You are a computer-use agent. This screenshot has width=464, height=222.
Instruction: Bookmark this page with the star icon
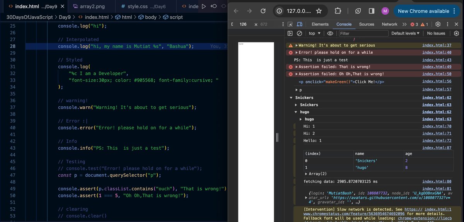click(x=319, y=11)
